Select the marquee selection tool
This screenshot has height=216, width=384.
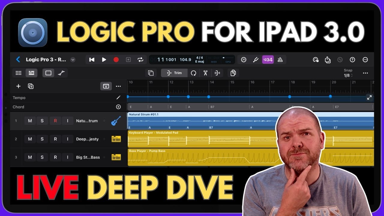coord(151,73)
